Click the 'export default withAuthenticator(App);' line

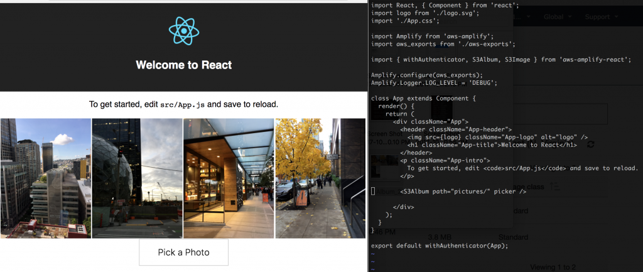pyautogui.click(x=440, y=246)
